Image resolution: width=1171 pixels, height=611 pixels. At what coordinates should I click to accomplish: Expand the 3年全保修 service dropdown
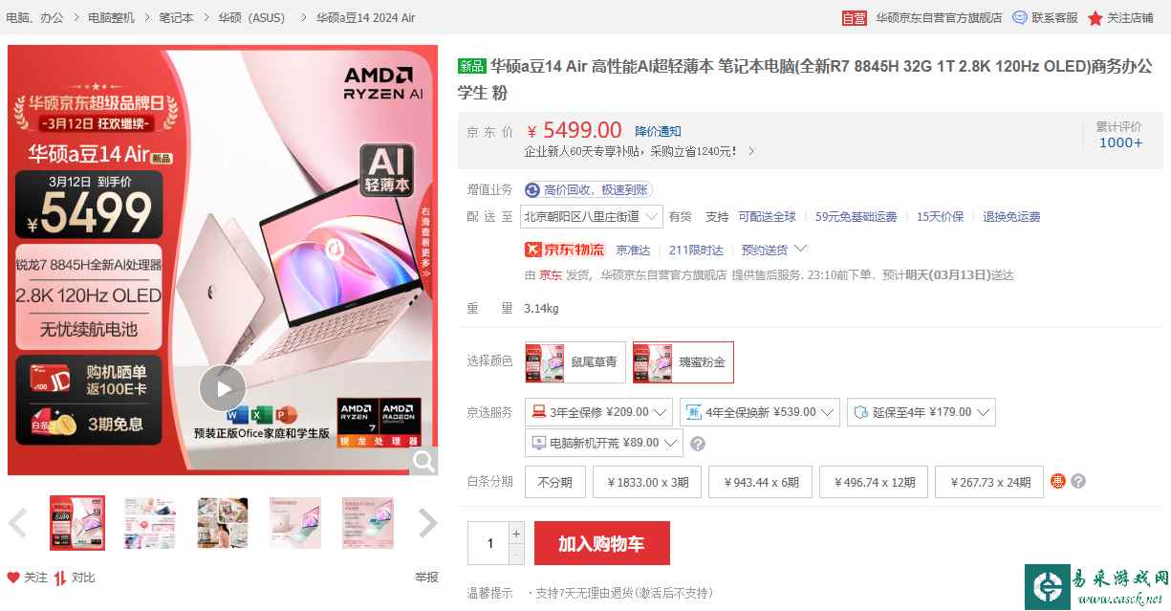point(598,412)
